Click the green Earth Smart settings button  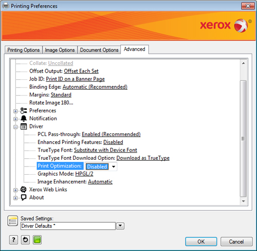[37, 240]
